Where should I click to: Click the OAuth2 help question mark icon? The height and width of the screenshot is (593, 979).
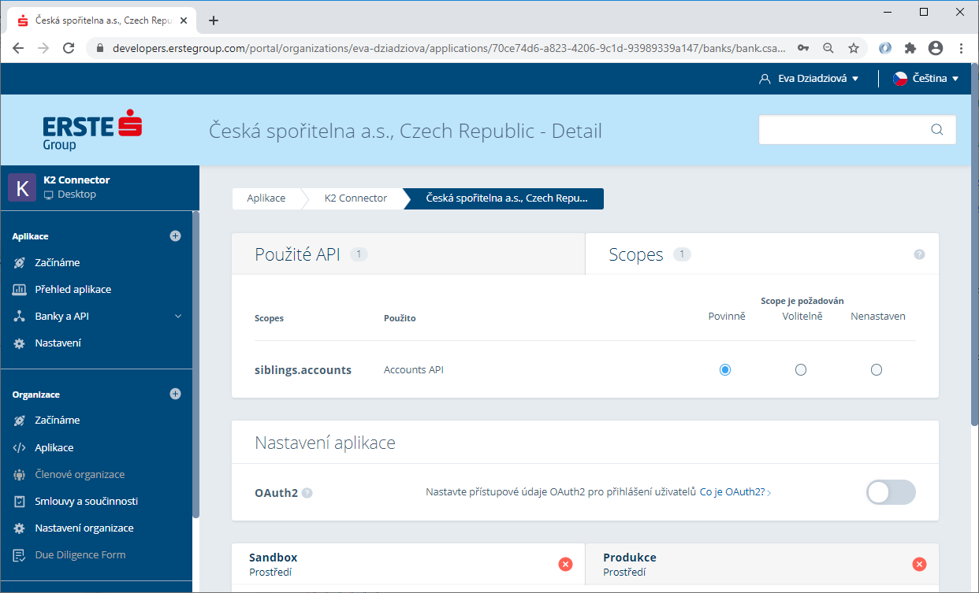click(307, 493)
